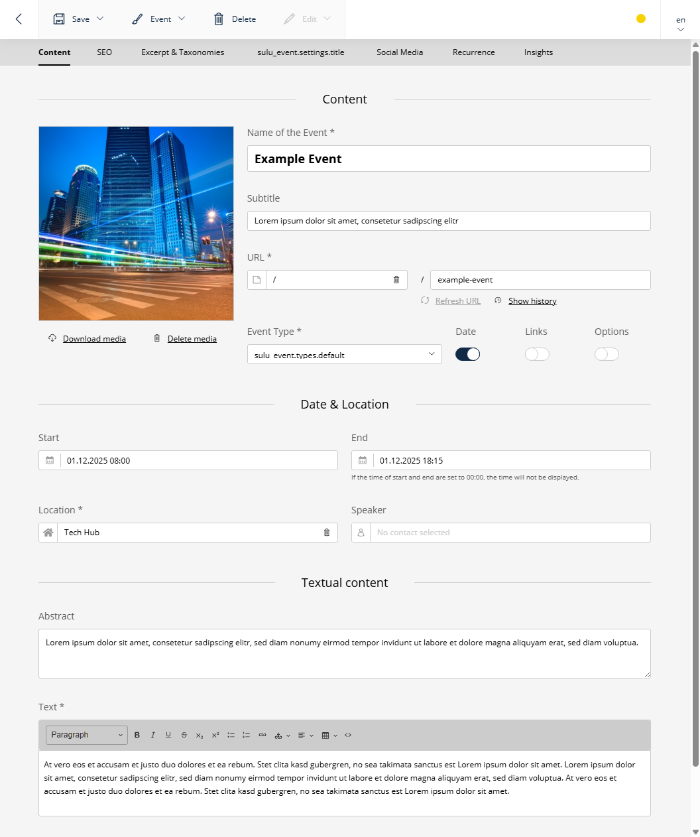This screenshot has width=700, height=837.
Task: Click the Show history link
Action: [532, 301]
